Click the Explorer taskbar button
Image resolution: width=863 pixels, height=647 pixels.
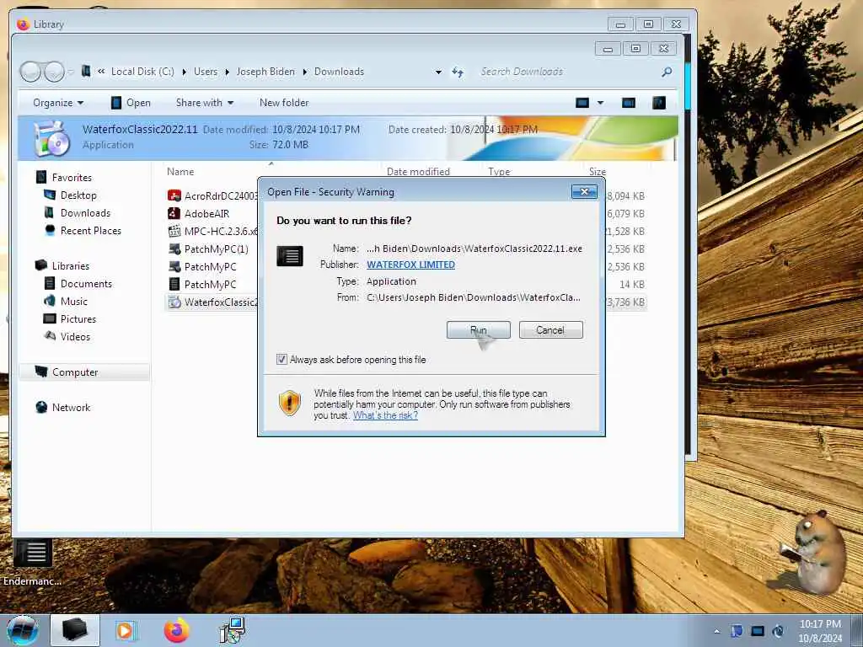click(x=75, y=630)
